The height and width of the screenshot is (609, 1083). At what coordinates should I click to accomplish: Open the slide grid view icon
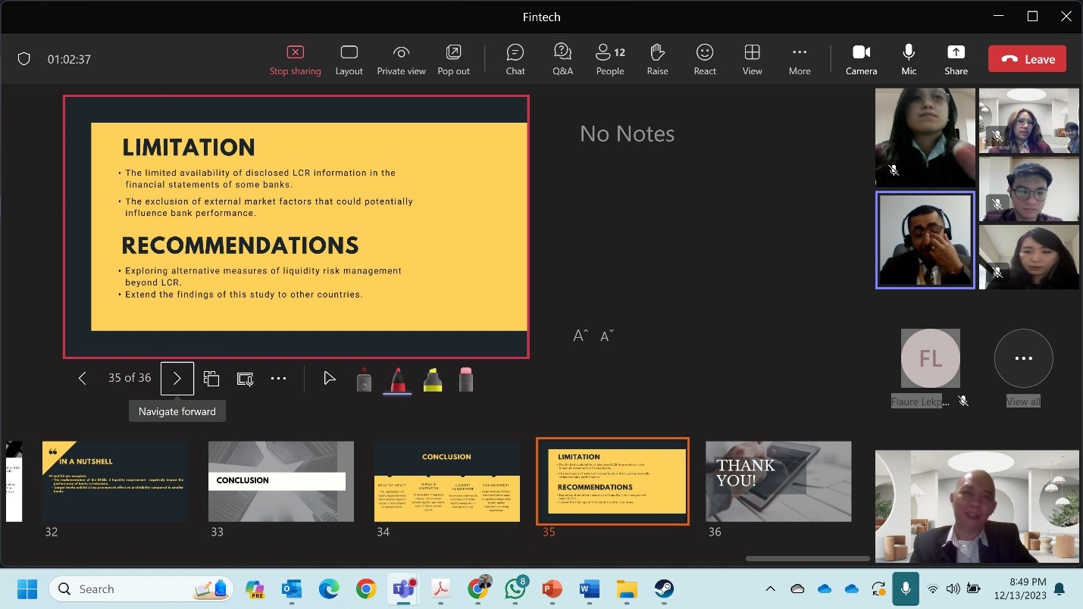[211, 378]
